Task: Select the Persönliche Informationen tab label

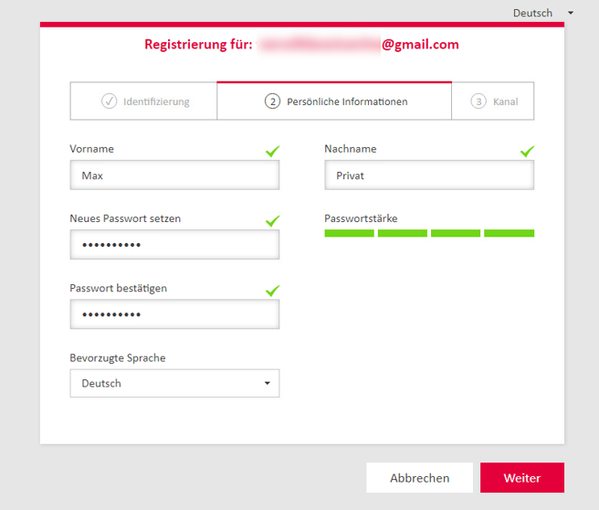Action: pos(347,101)
